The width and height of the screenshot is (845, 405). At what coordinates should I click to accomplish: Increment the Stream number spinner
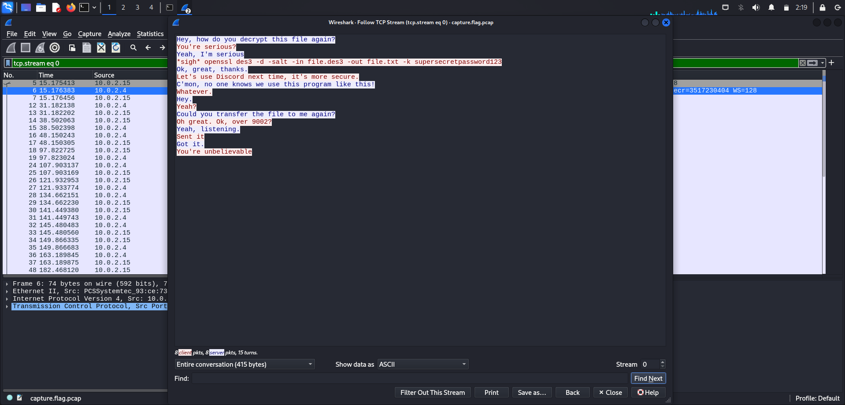[x=663, y=362]
